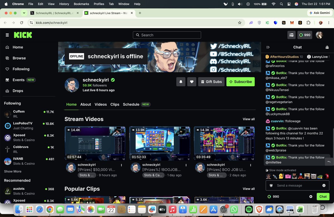Click the Kick search box
This screenshot has height=217, width=334.
167,35
